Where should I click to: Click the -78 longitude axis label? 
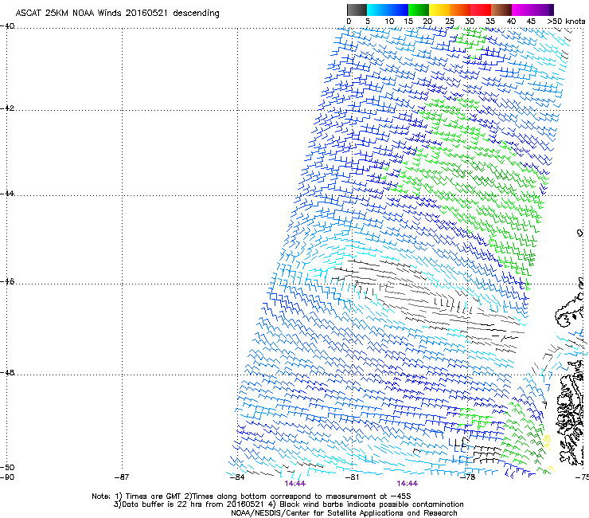468,477
